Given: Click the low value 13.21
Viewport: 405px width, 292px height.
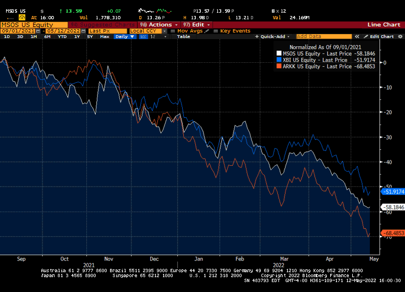Looking at the screenshot, I should (x=243, y=18).
